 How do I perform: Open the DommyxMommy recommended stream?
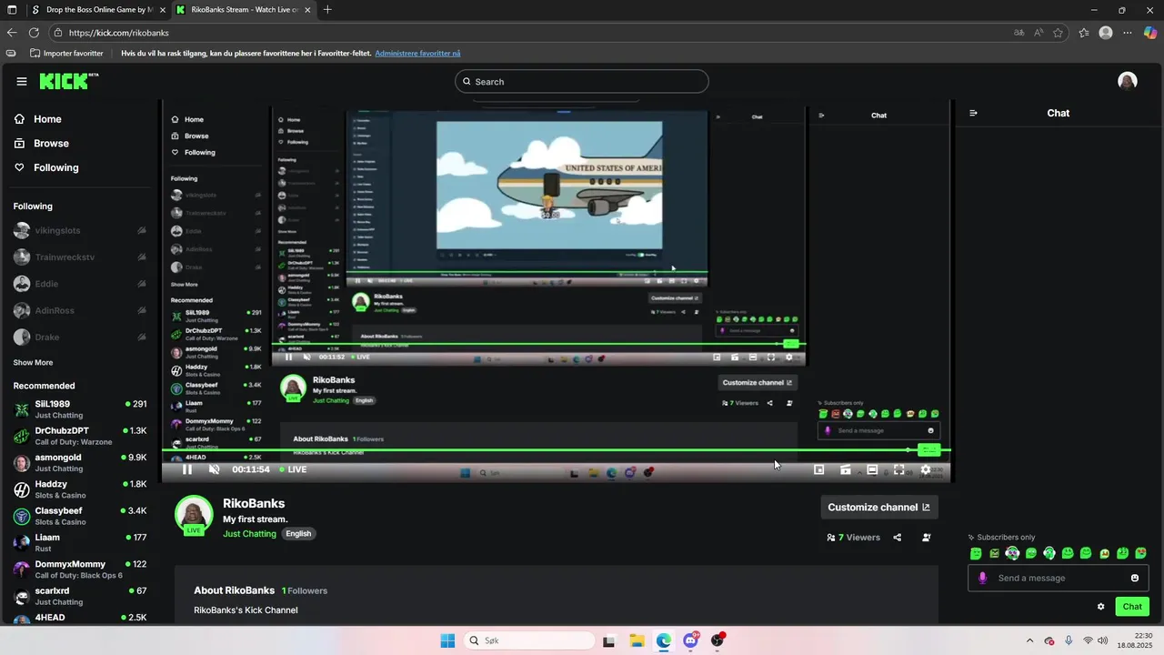(x=80, y=569)
